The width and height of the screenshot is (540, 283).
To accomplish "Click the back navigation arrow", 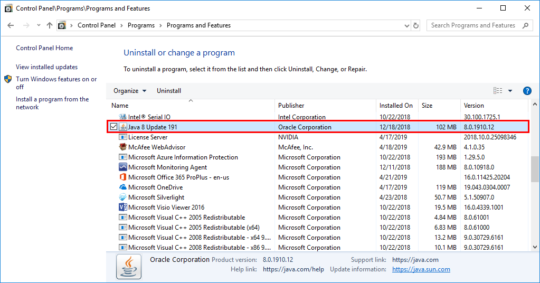I will point(11,25).
